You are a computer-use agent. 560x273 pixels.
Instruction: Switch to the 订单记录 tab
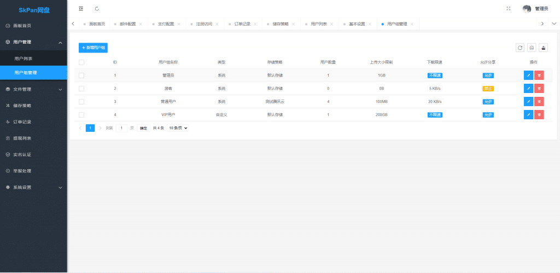pyautogui.click(x=242, y=24)
